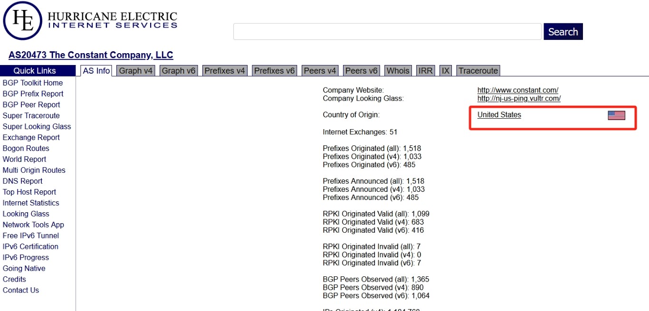The image size is (649, 311).
Task: Open the Peers v6 tab
Action: point(362,71)
